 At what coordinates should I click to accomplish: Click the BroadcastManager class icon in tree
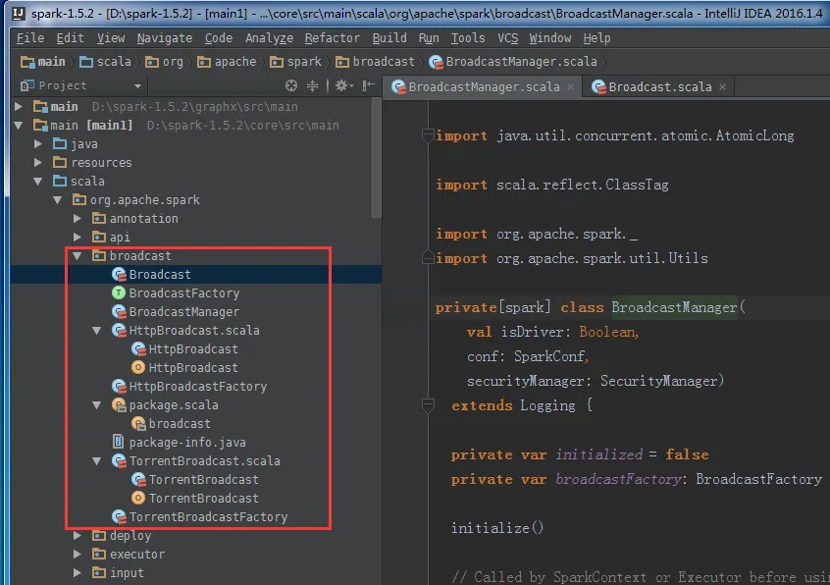coord(119,312)
